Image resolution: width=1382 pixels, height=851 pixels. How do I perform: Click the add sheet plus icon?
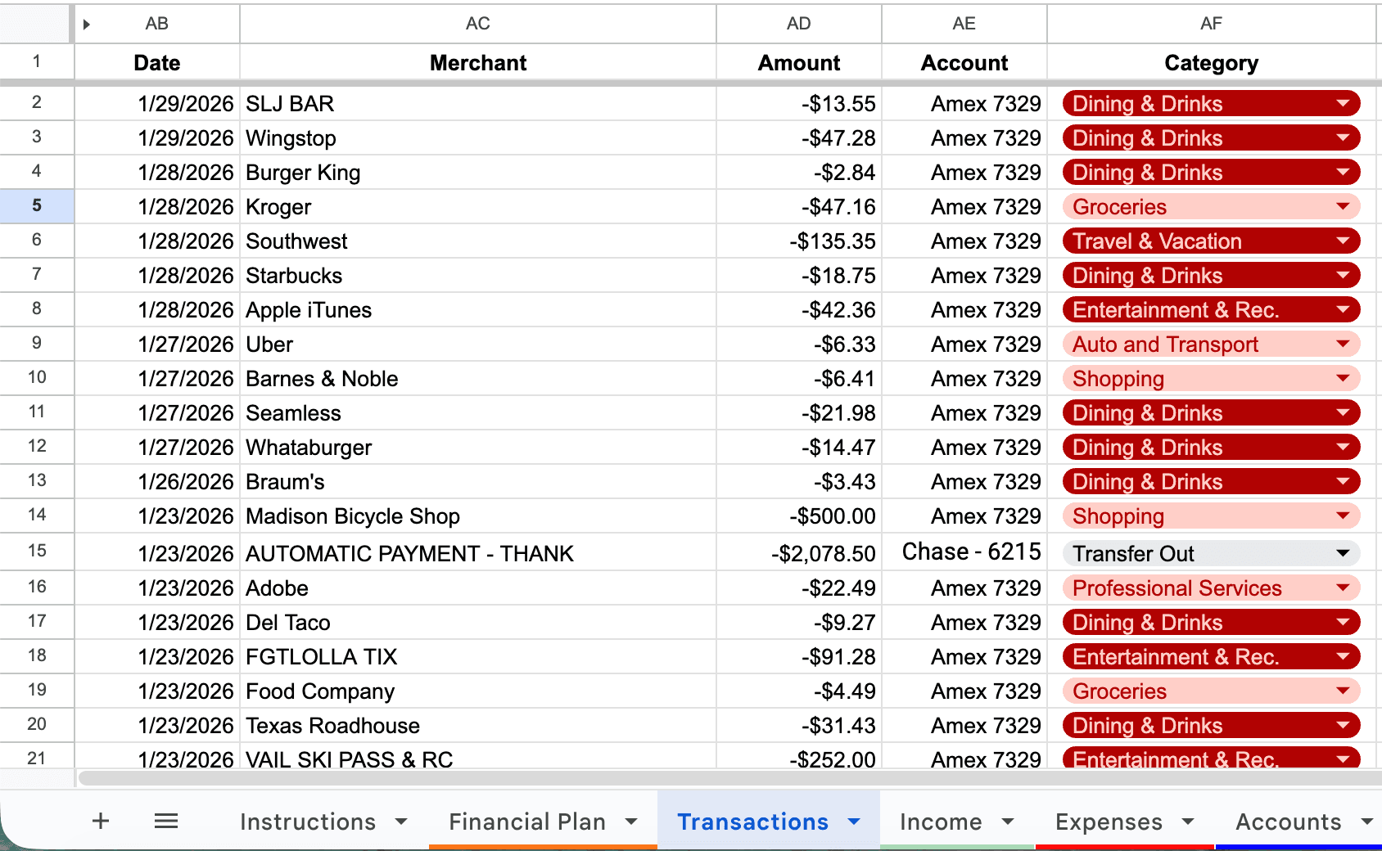(x=100, y=822)
